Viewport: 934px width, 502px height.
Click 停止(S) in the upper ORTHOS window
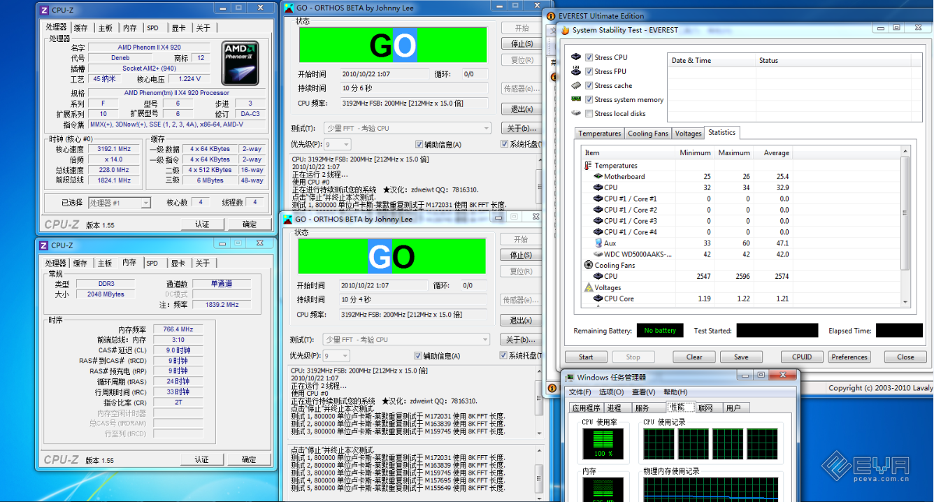click(x=522, y=44)
